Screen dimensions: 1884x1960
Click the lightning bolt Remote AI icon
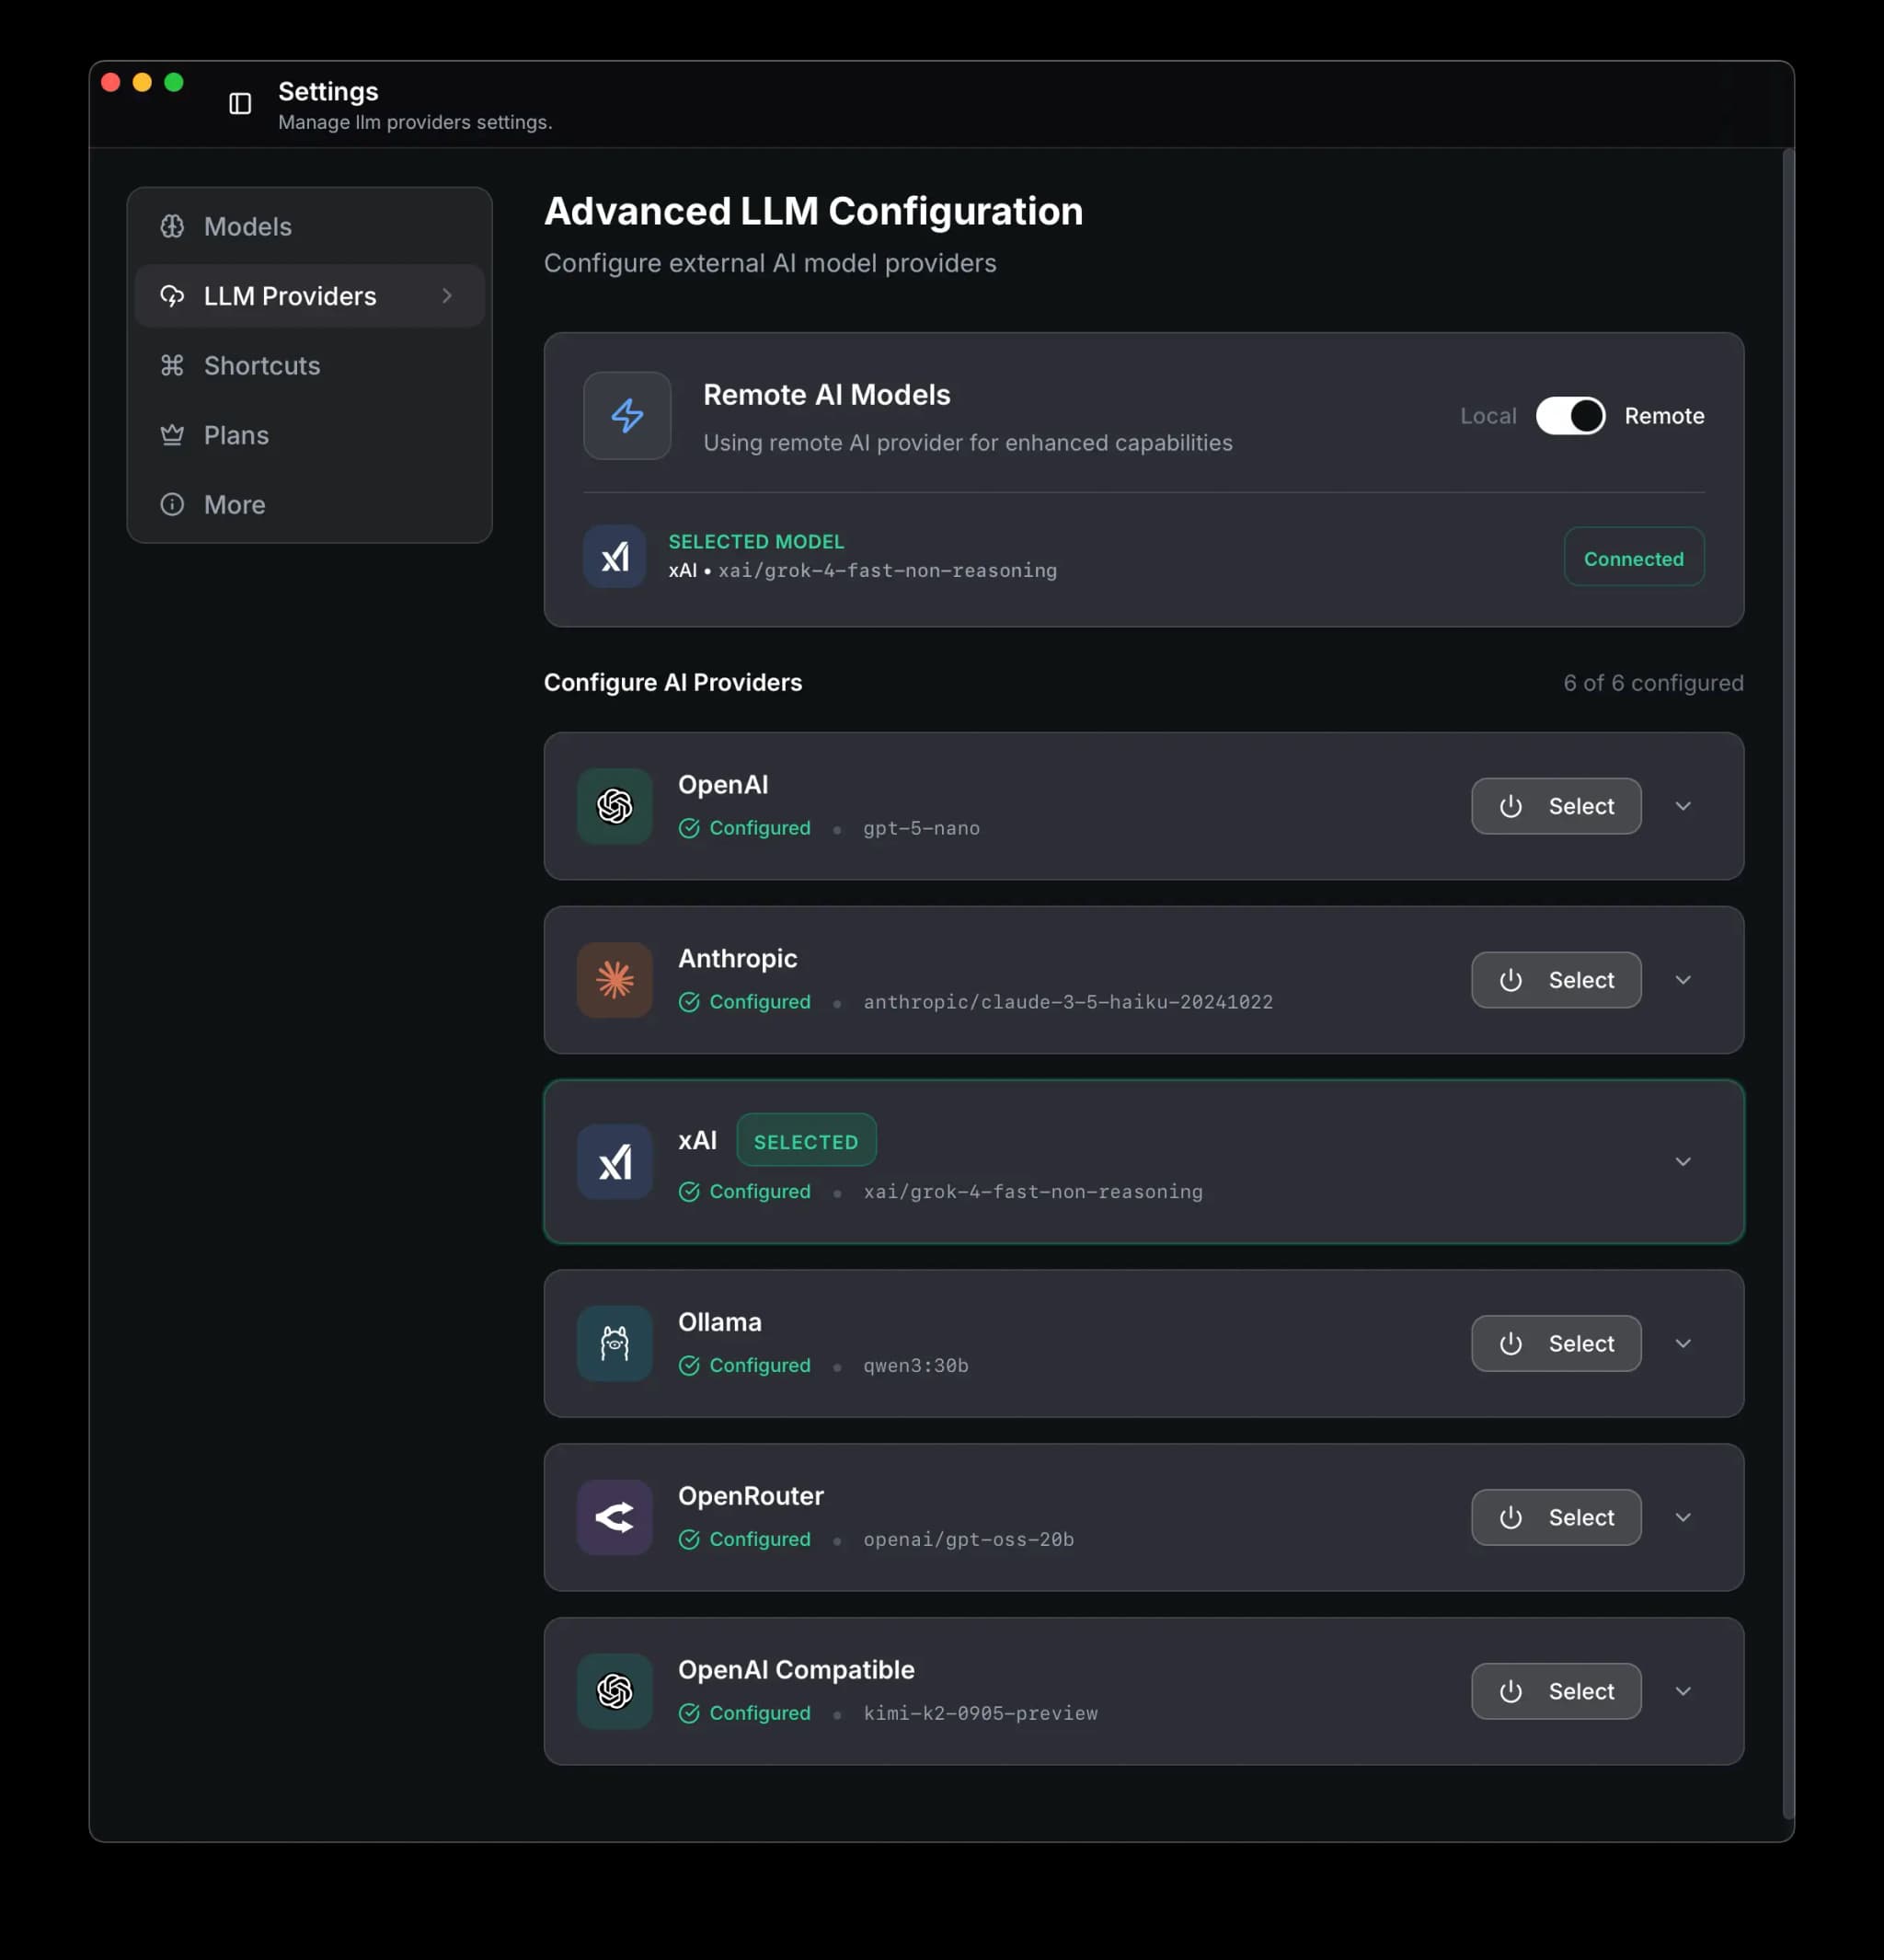(x=627, y=416)
